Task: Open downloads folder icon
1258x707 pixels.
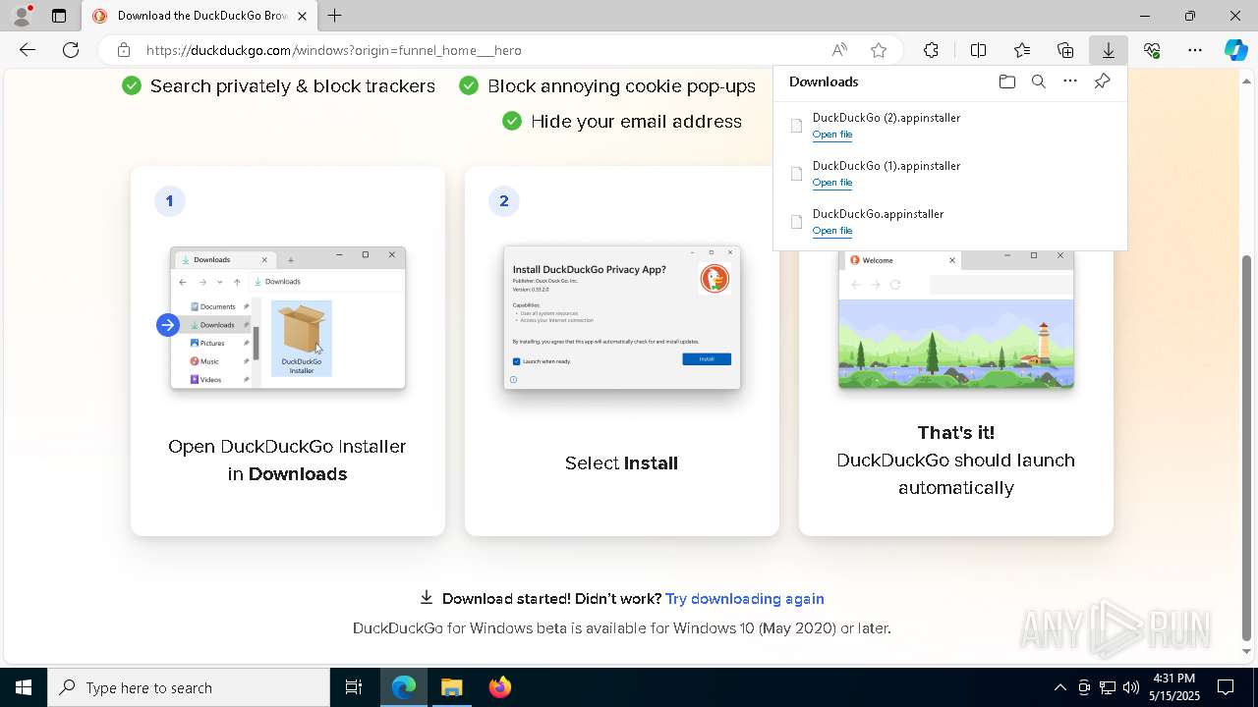Action: 1006,82
